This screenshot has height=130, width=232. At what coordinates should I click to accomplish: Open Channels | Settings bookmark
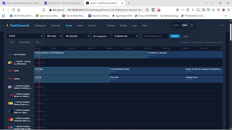click(x=99, y=16)
